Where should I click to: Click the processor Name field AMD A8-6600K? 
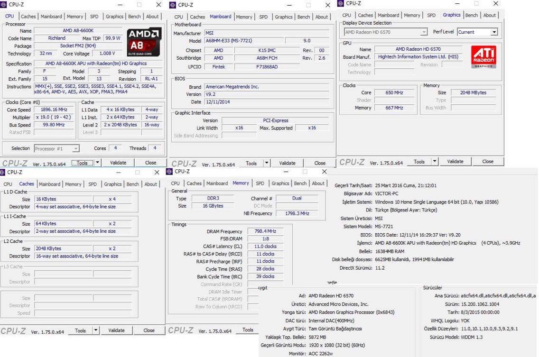pyautogui.click(x=78, y=31)
